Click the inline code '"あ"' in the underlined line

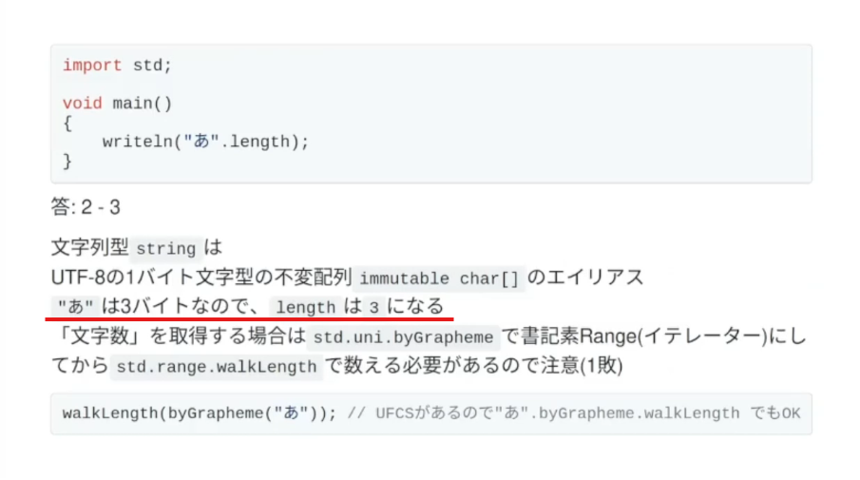(x=76, y=307)
